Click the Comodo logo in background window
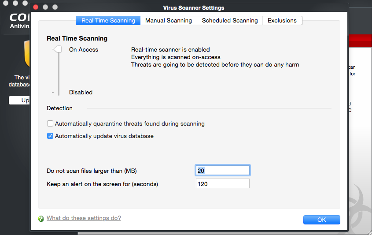372x235 pixels. click(20, 20)
